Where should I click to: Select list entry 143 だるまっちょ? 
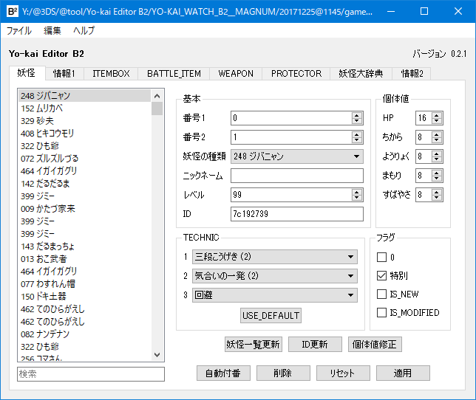pyautogui.click(x=85, y=246)
